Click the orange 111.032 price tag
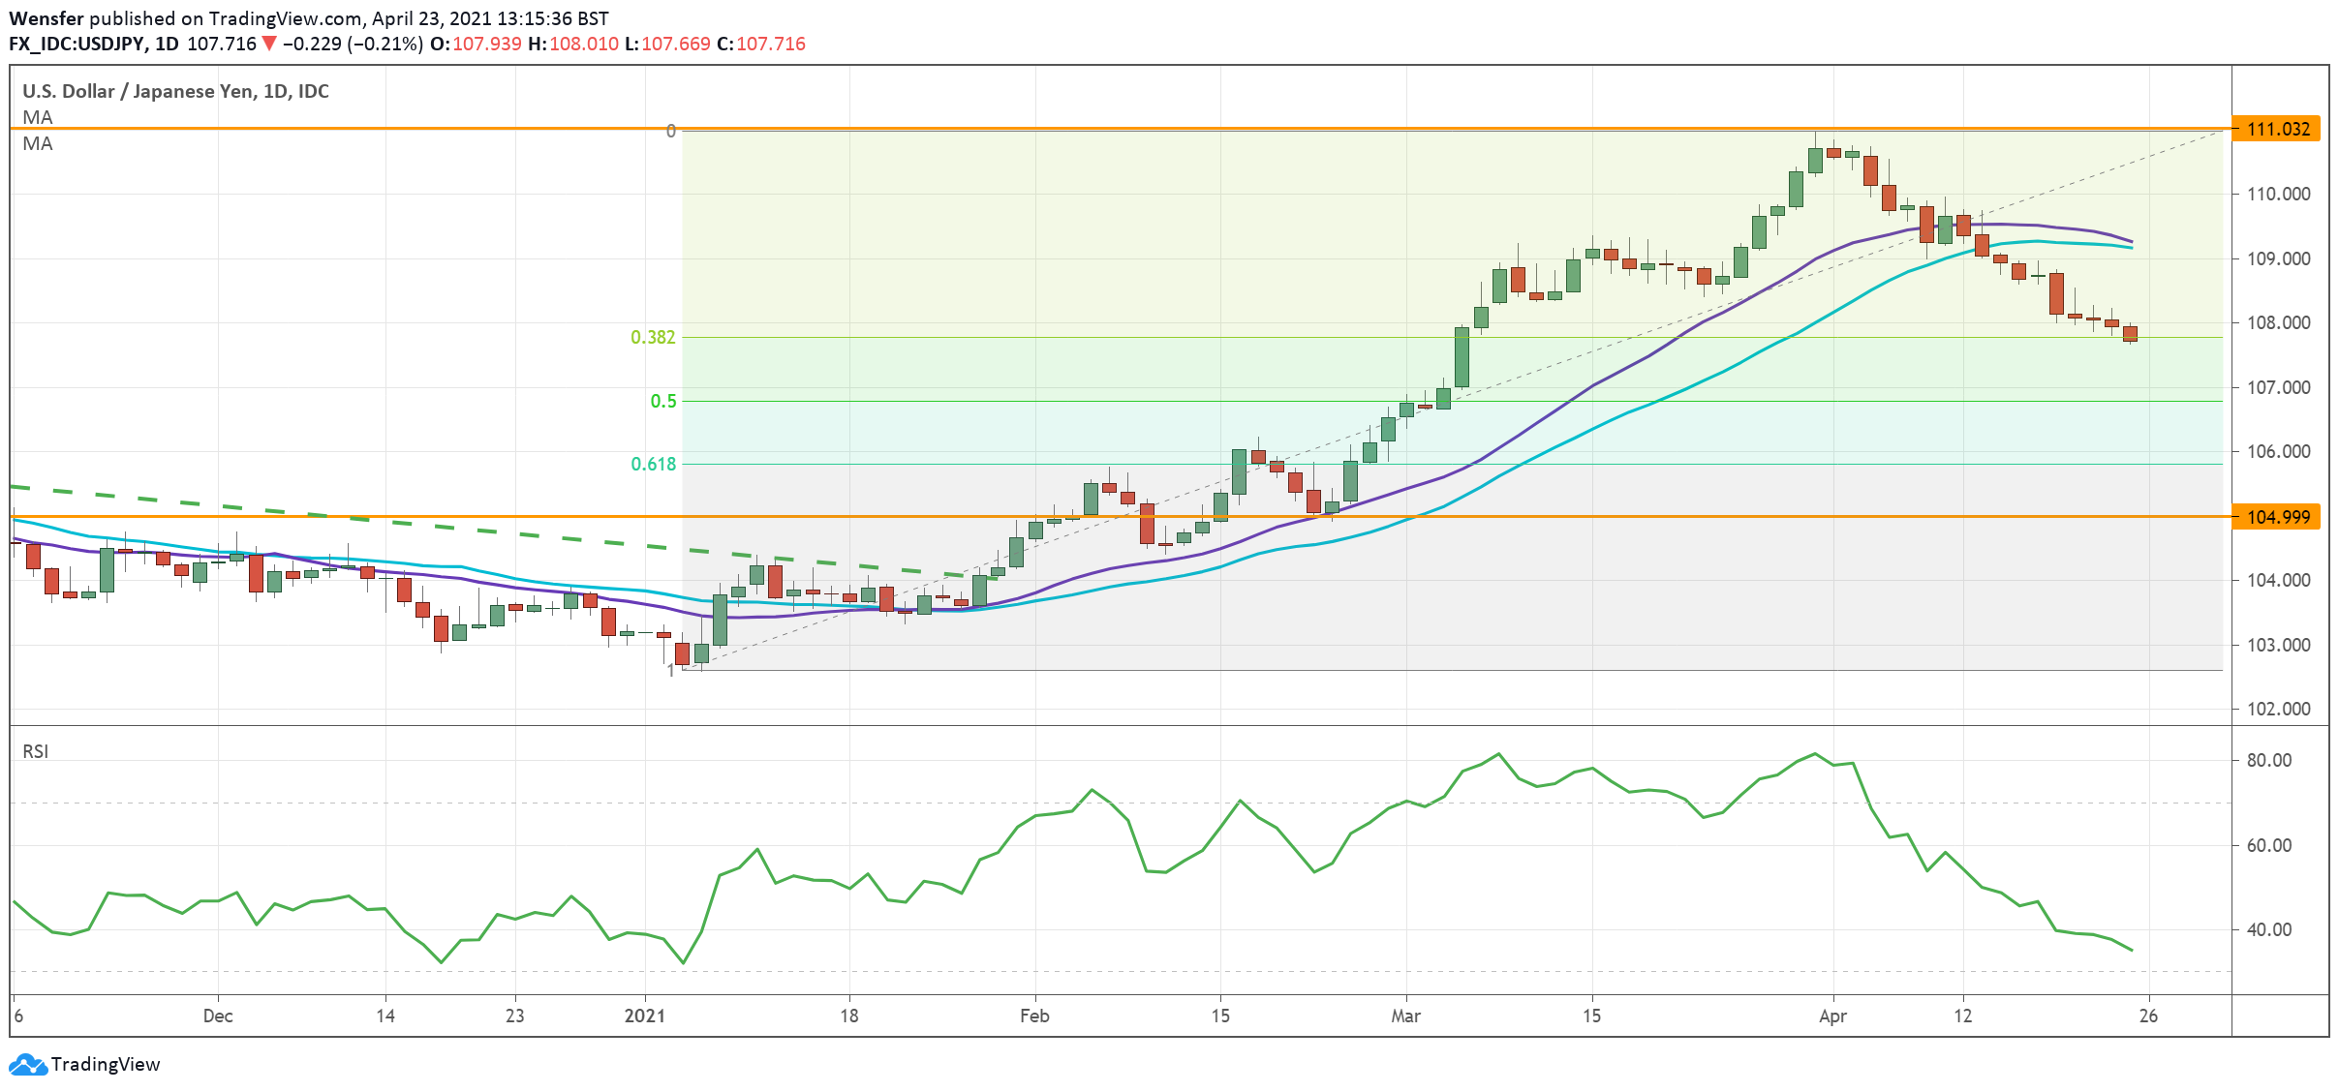 pyautogui.click(x=2276, y=129)
